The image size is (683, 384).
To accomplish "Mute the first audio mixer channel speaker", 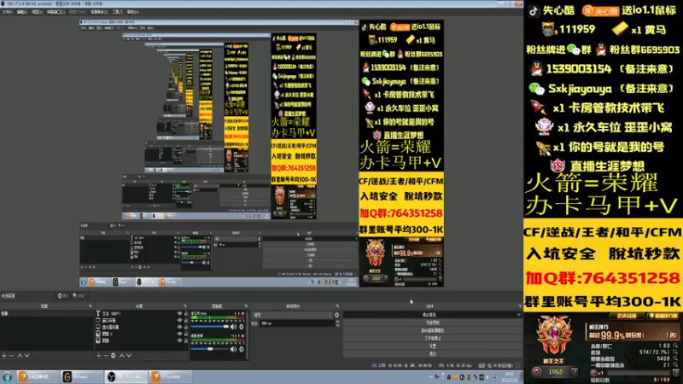I will [x=233, y=327].
